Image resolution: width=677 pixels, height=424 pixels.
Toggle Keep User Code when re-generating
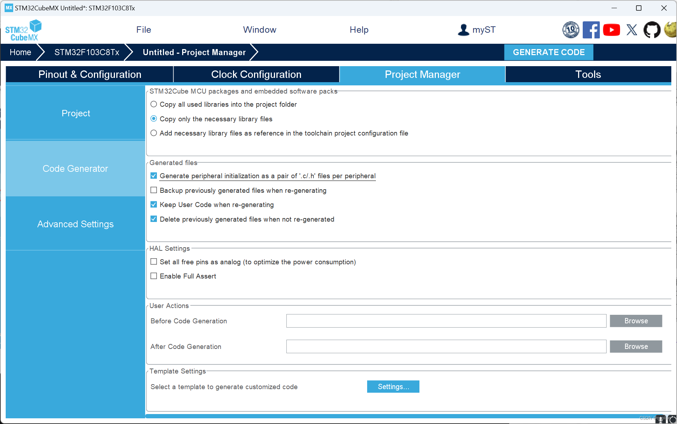pos(154,205)
